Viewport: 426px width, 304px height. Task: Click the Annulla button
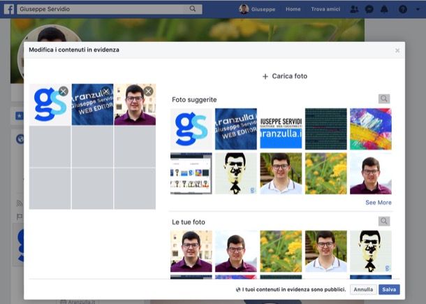pyautogui.click(x=363, y=289)
